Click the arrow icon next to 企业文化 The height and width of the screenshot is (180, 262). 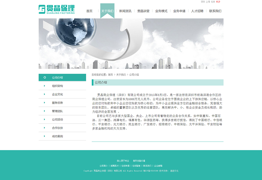click(x=44, y=94)
